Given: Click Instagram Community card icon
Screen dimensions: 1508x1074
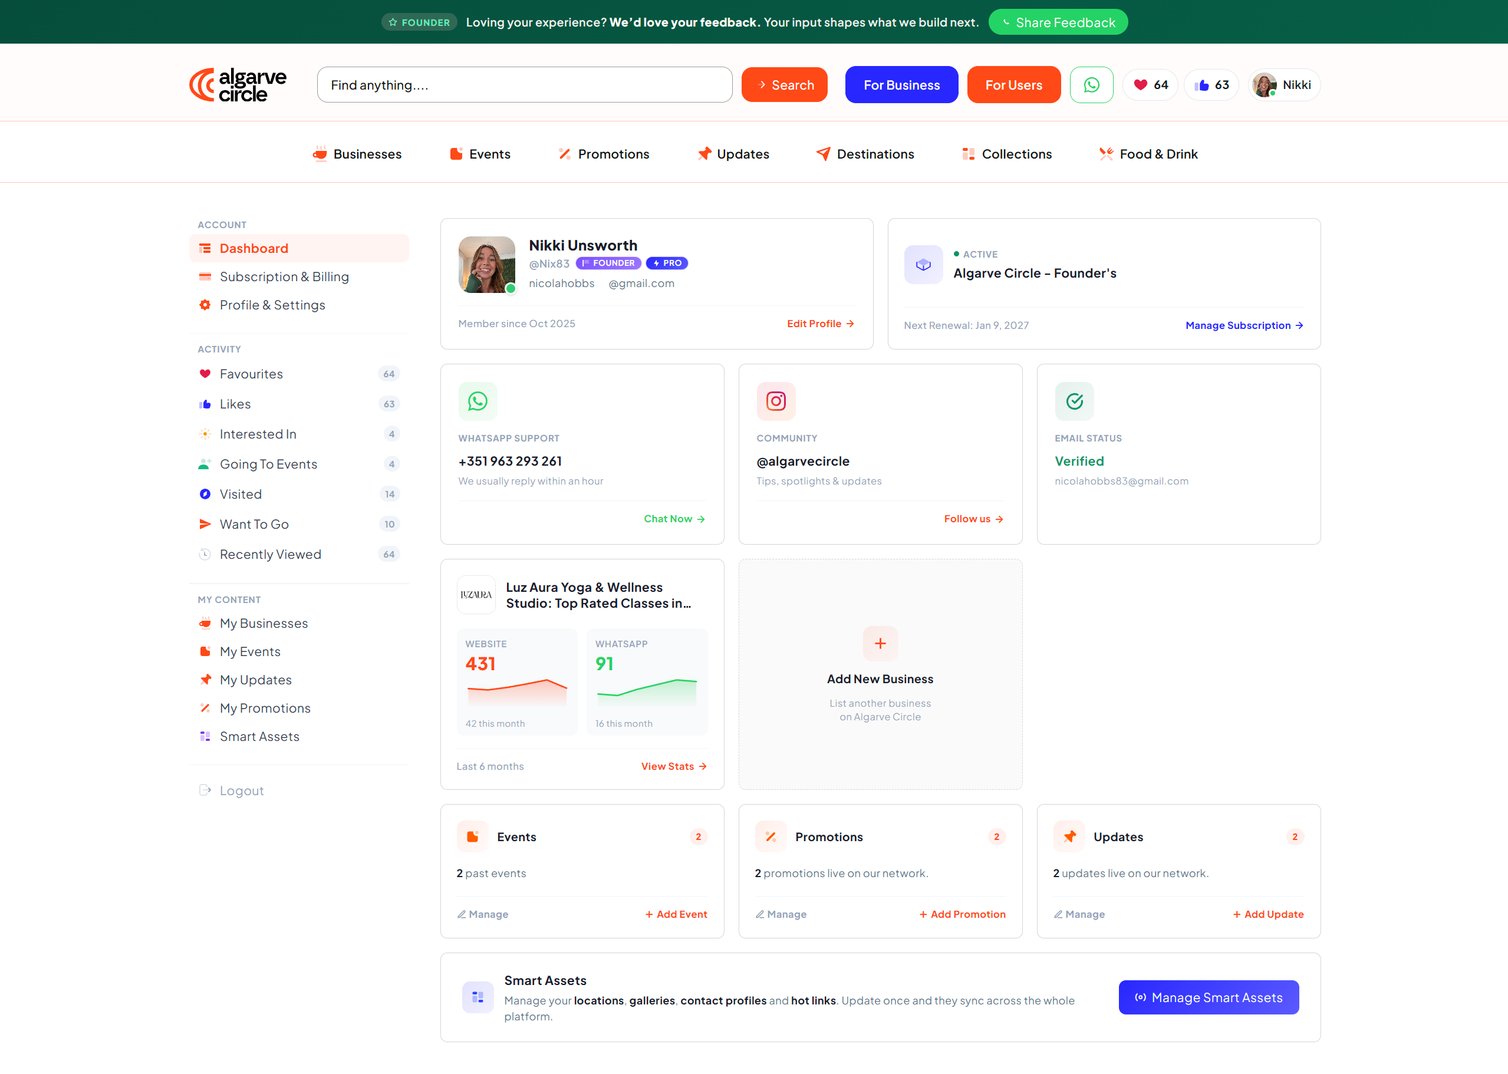Looking at the screenshot, I should tap(776, 401).
